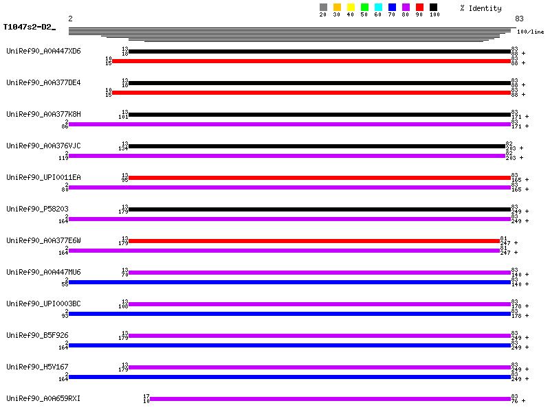Select the UniRef90_P58203 sequence label

pos(37,209)
